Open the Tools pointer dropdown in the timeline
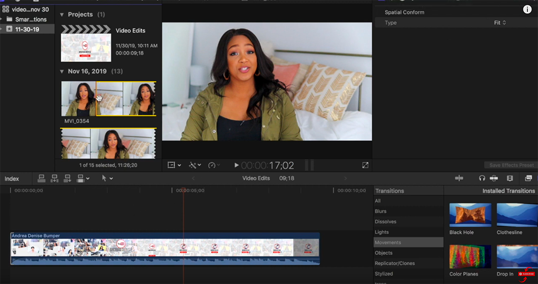The image size is (538, 284). point(107,178)
